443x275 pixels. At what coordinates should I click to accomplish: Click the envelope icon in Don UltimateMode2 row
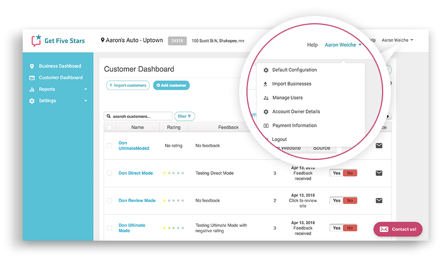pyautogui.click(x=379, y=146)
